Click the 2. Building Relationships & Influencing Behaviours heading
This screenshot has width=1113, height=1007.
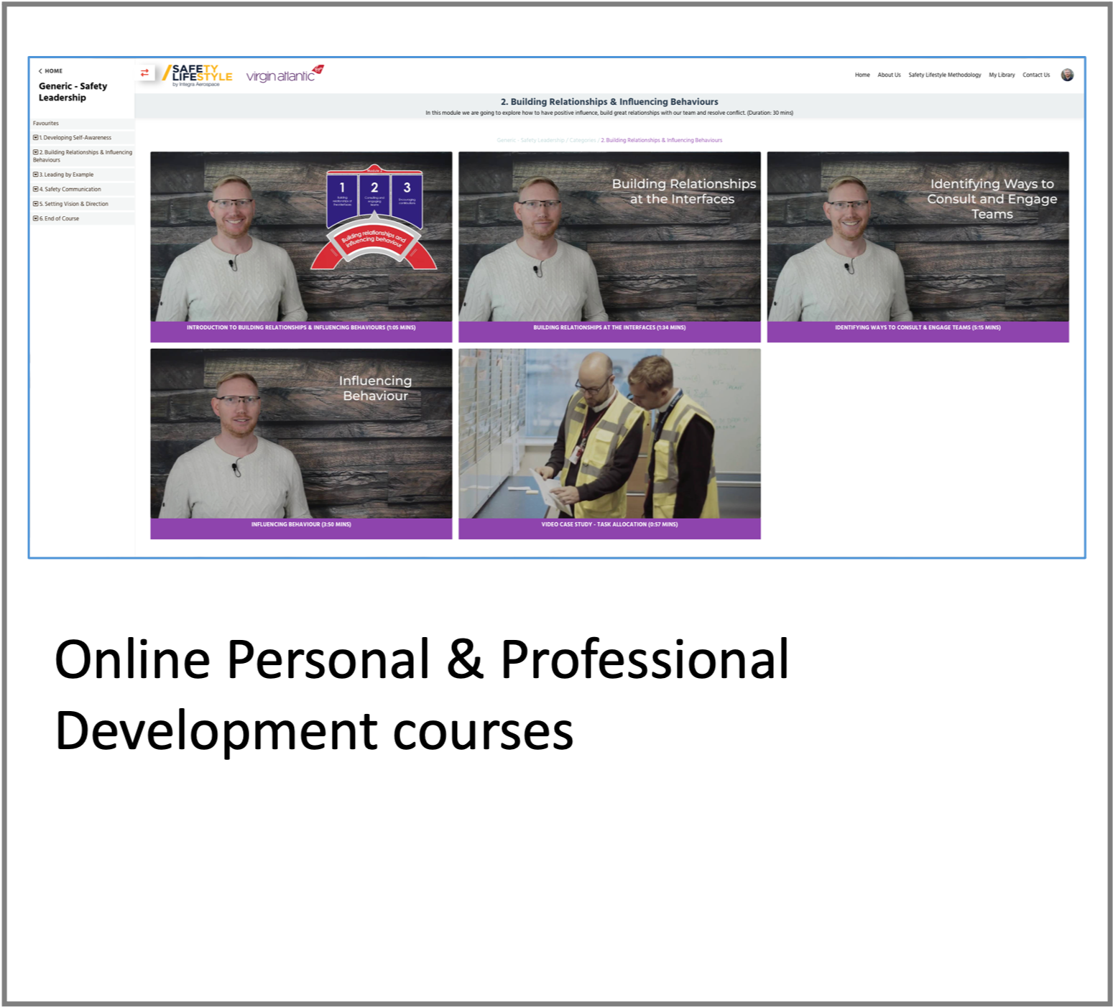[x=609, y=102]
